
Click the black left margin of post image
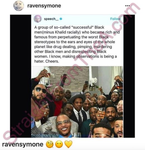[x=21, y=76]
